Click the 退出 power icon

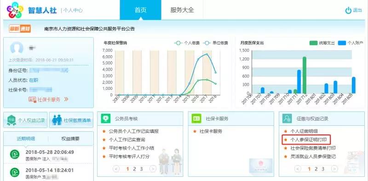pyautogui.click(x=348, y=10)
